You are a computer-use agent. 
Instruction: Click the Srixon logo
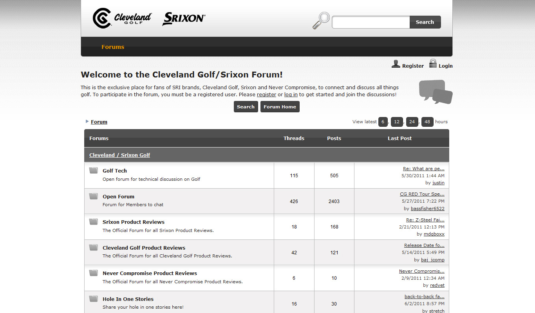(x=183, y=18)
